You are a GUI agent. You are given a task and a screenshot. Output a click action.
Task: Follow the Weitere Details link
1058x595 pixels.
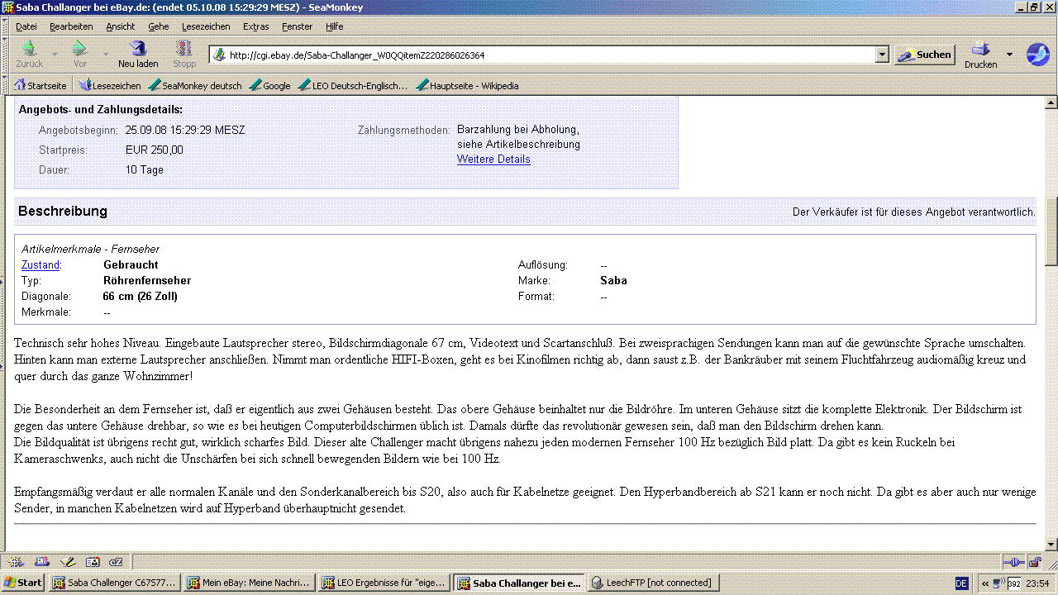[493, 159]
